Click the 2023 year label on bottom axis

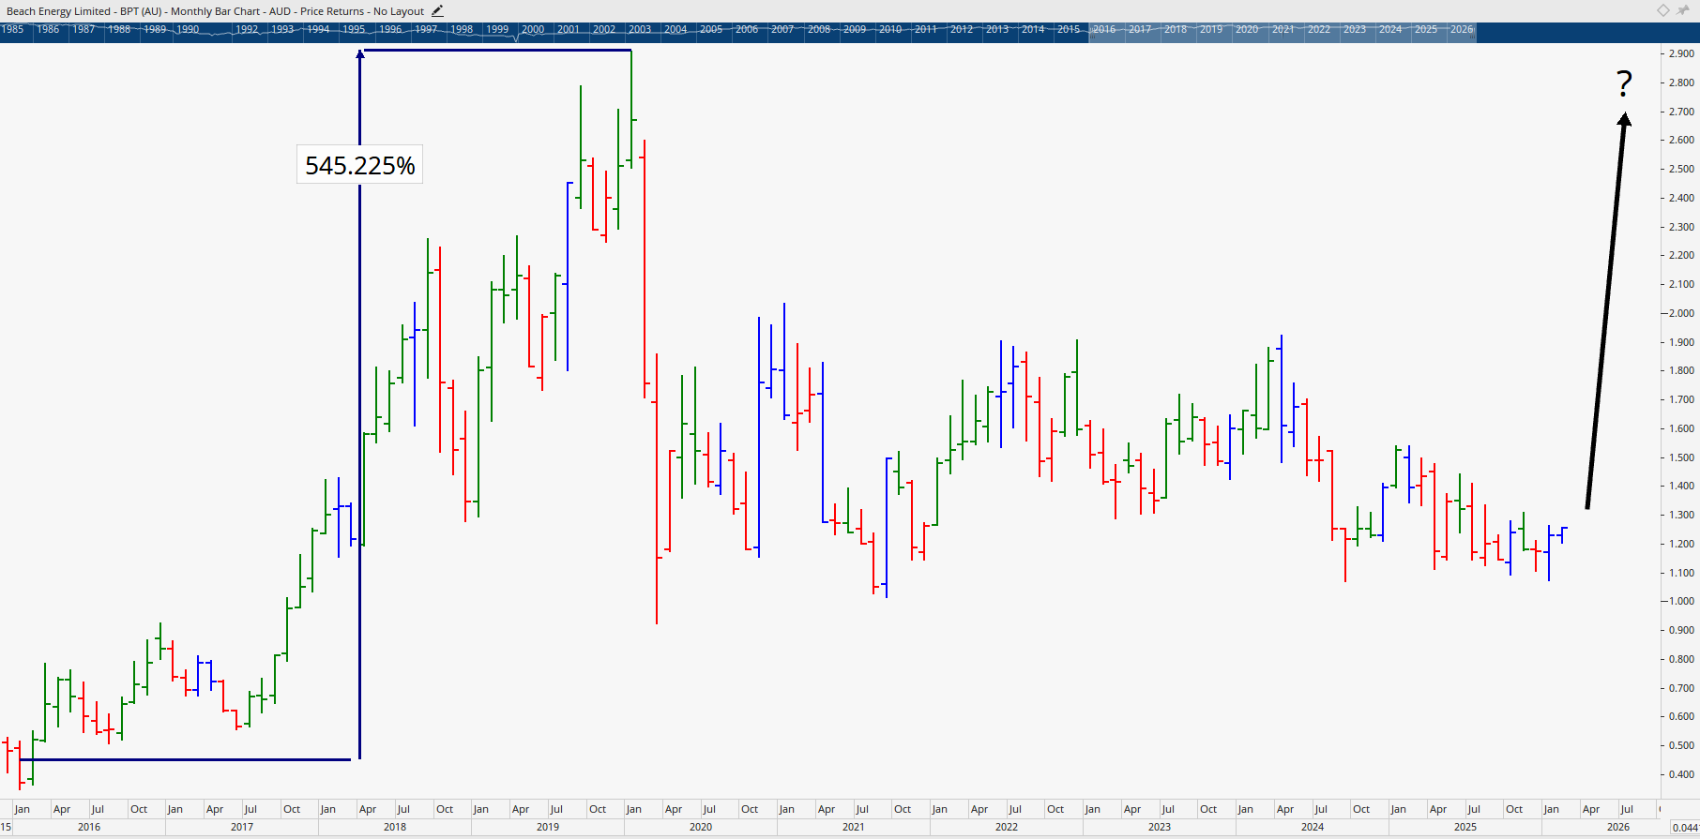pos(1160,827)
